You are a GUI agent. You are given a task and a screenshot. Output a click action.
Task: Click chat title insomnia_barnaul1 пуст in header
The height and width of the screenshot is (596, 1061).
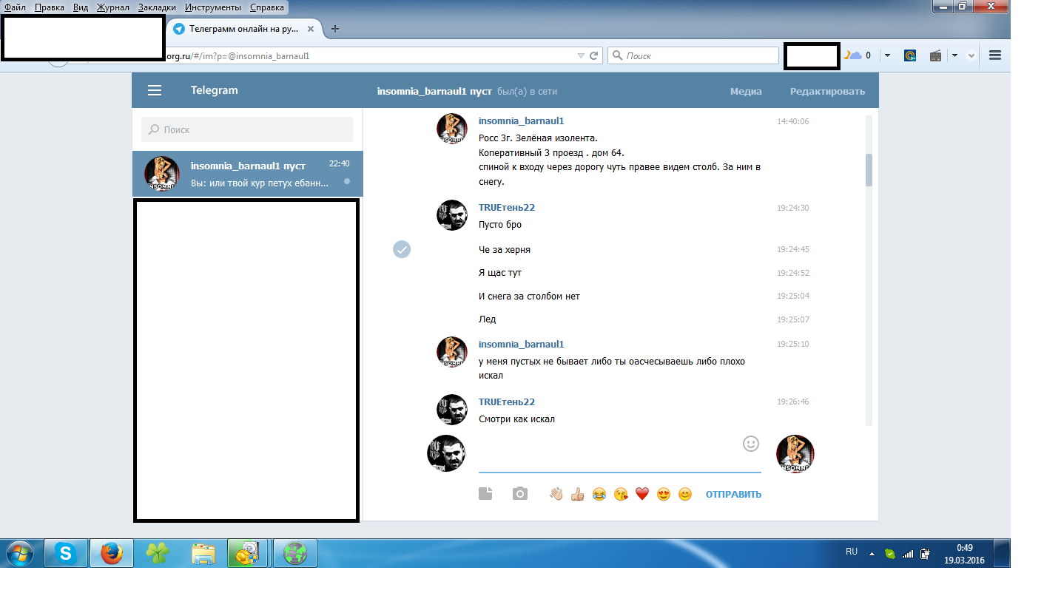(434, 91)
